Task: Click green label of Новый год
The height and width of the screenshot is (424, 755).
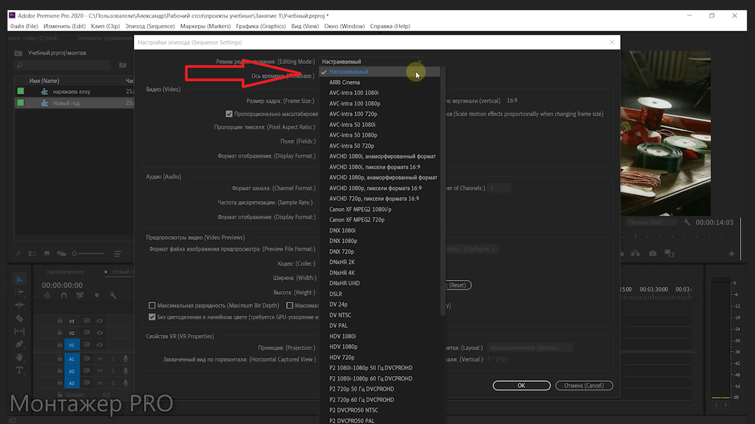Action: (x=21, y=103)
